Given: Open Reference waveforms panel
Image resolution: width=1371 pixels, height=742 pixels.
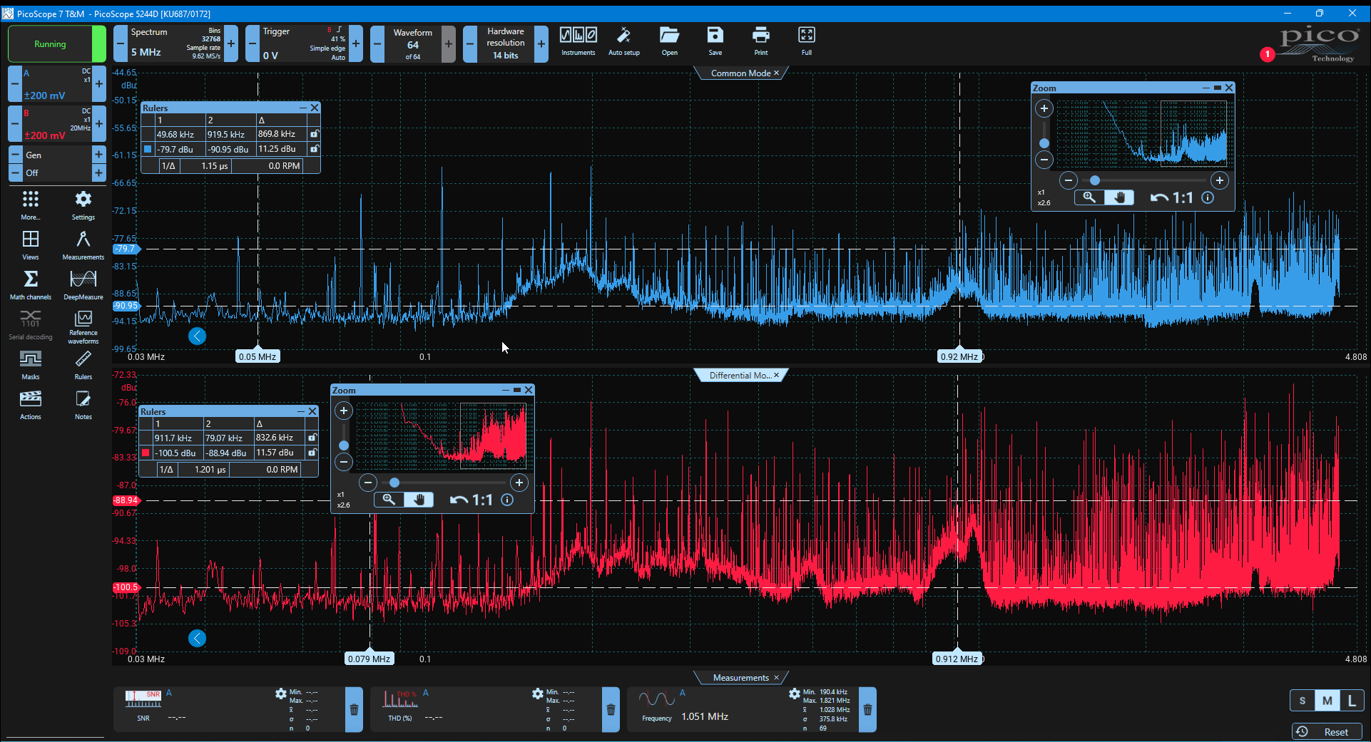Looking at the screenshot, I should pyautogui.click(x=83, y=326).
